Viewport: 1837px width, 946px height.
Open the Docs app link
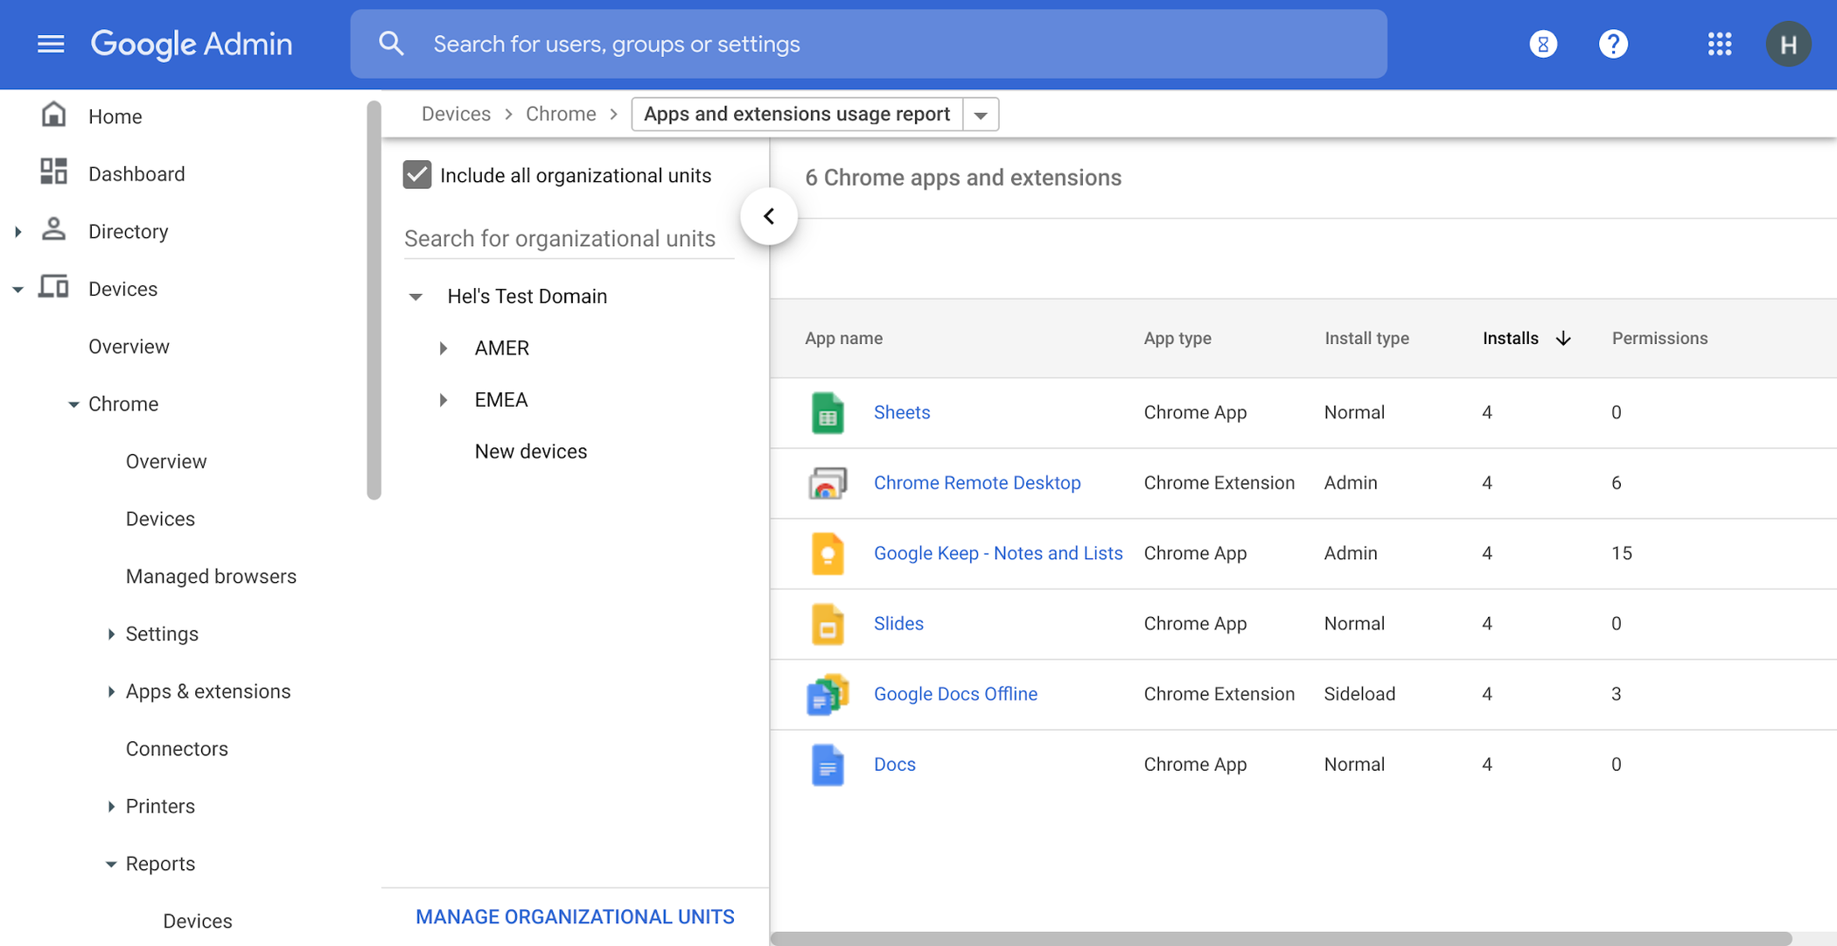(x=894, y=764)
